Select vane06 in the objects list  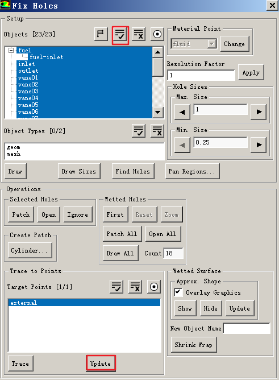tap(28, 111)
